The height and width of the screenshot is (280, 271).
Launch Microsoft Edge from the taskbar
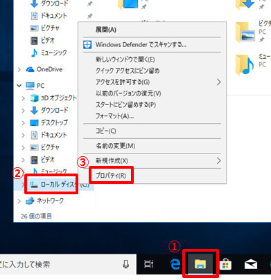175,264
